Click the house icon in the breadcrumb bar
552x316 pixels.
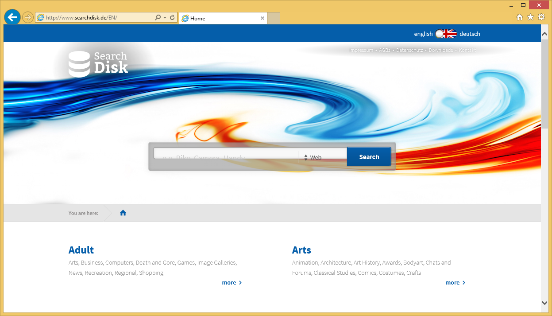[123, 213]
